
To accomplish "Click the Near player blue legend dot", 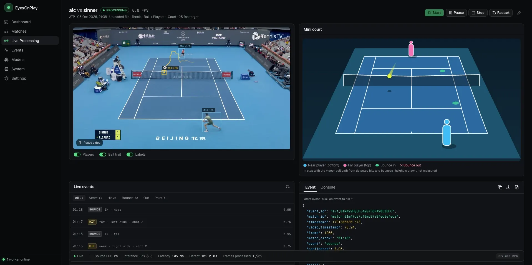I will 305,165.
